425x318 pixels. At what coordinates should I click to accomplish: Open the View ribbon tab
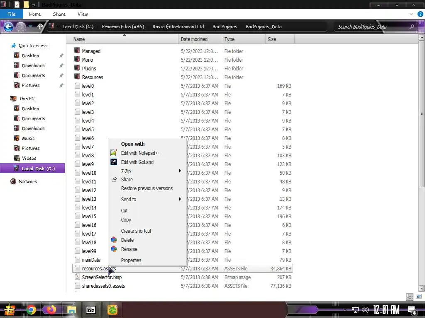(83, 14)
